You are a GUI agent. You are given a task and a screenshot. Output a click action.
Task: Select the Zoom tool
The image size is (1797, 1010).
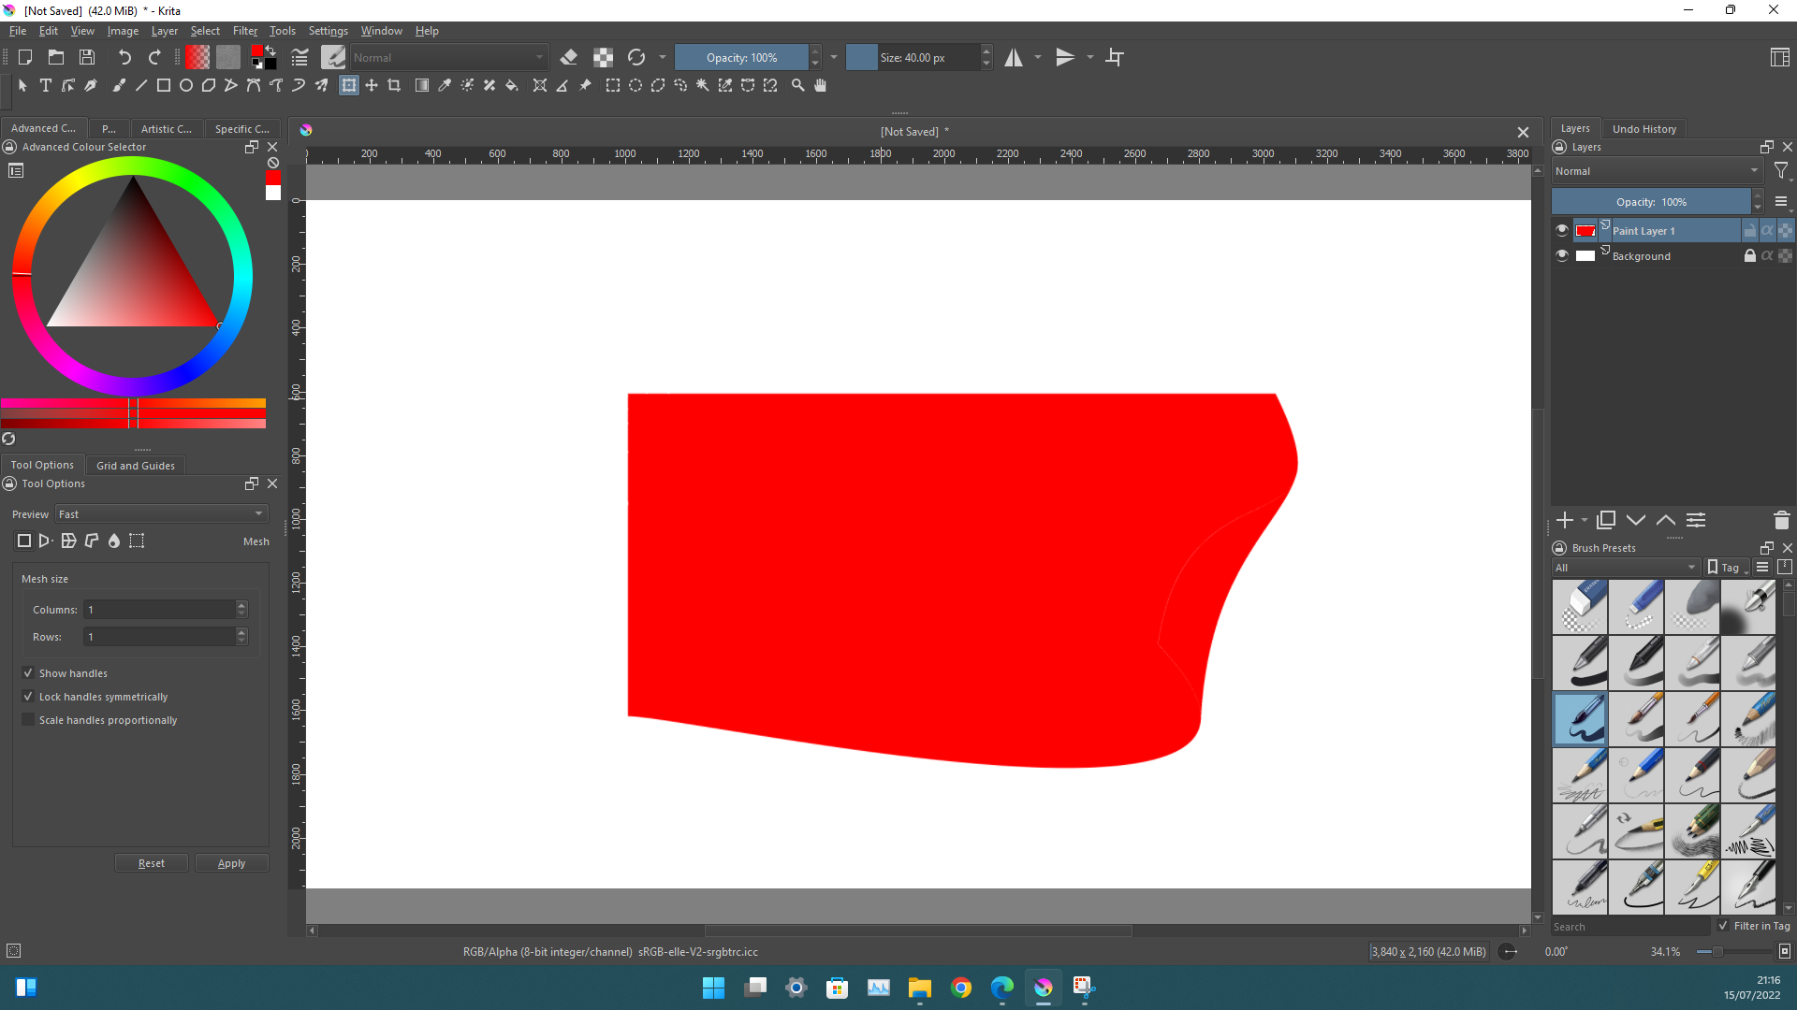(797, 85)
